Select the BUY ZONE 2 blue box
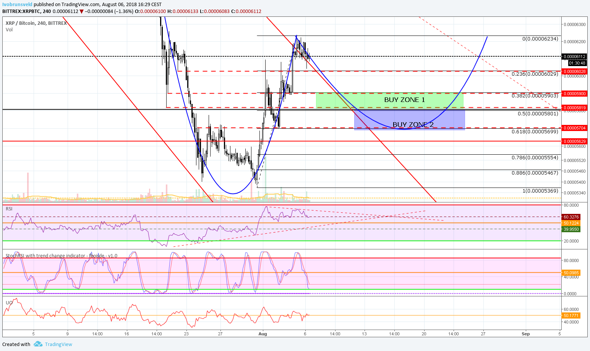Viewport: 590px width, 351px height. (x=410, y=120)
